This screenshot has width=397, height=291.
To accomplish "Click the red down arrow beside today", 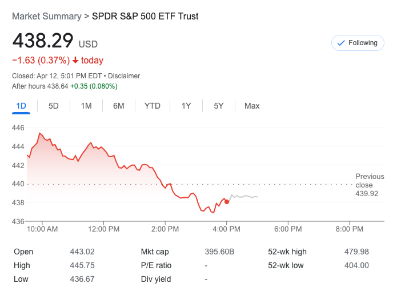I will pyautogui.click(x=75, y=61).
